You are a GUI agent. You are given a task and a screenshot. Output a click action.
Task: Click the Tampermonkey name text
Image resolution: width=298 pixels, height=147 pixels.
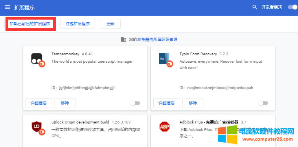coord(65,54)
